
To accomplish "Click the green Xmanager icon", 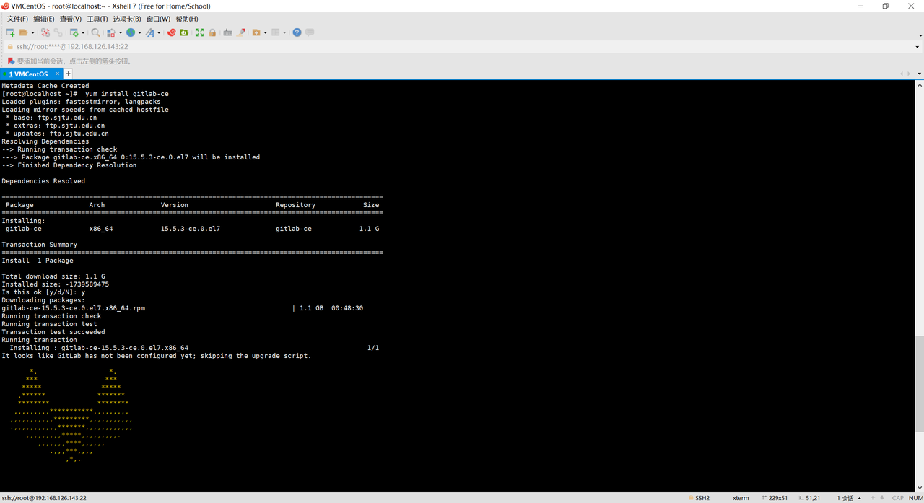I will point(184,32).
